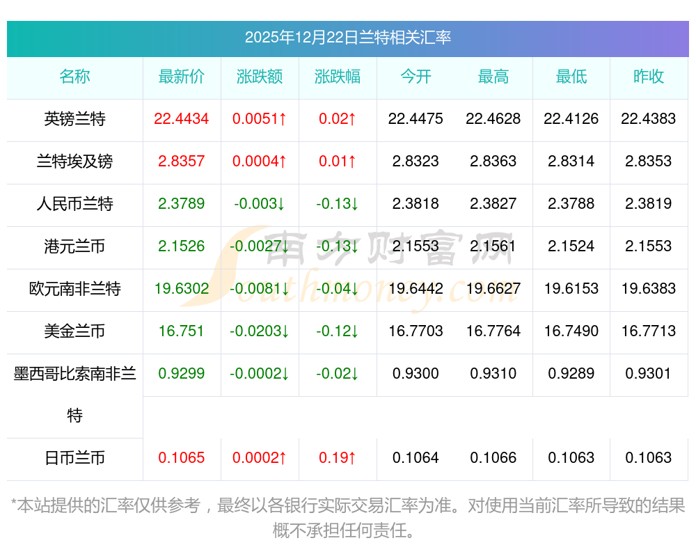The width and height of the screenshot is (696, 552).
Task: Select latest price 0.1065
Action: (182, 458)
